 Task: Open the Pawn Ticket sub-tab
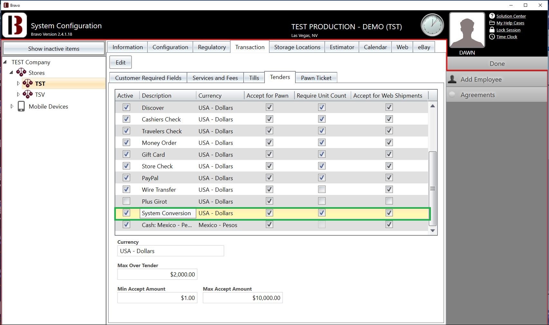(316, 78)
